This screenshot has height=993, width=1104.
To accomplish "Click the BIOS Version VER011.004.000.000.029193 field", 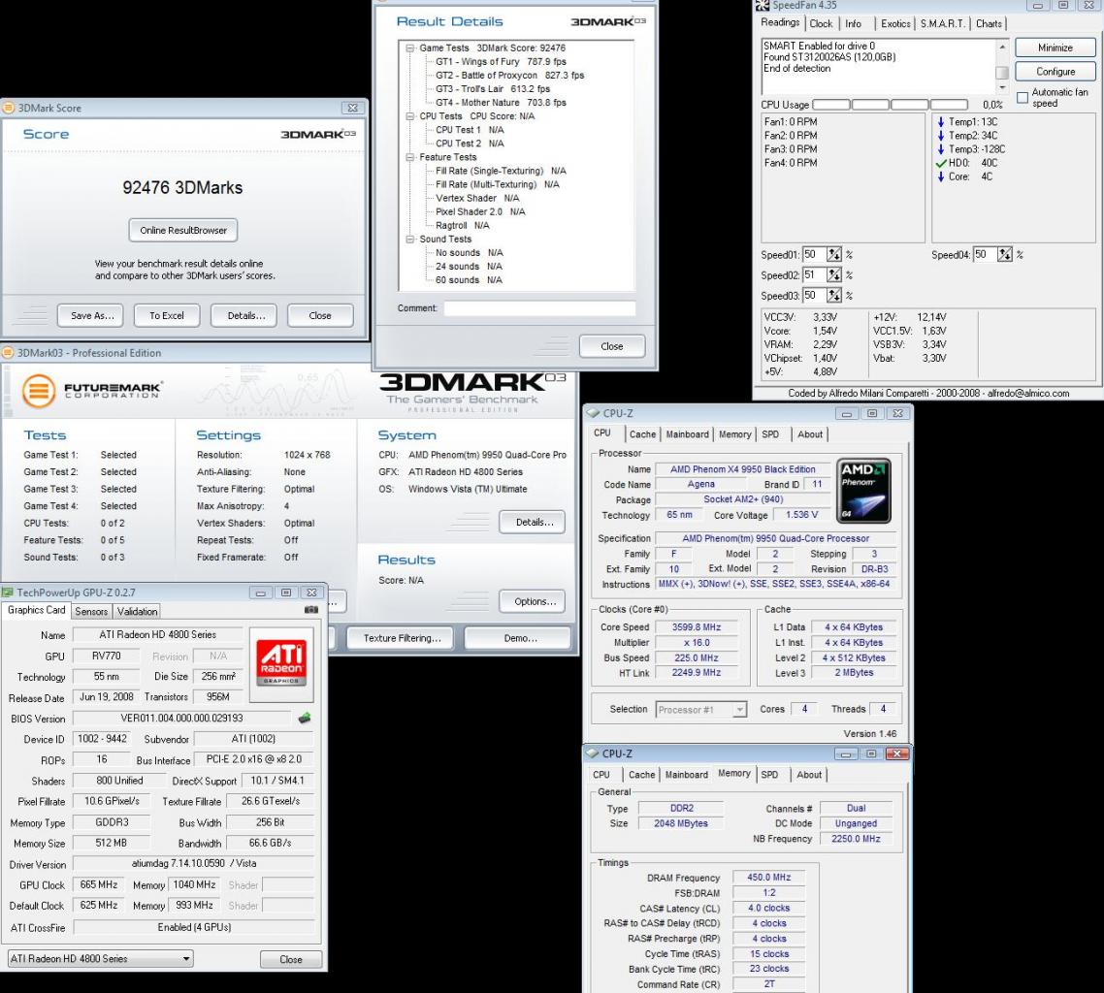I will click(181, 718).
